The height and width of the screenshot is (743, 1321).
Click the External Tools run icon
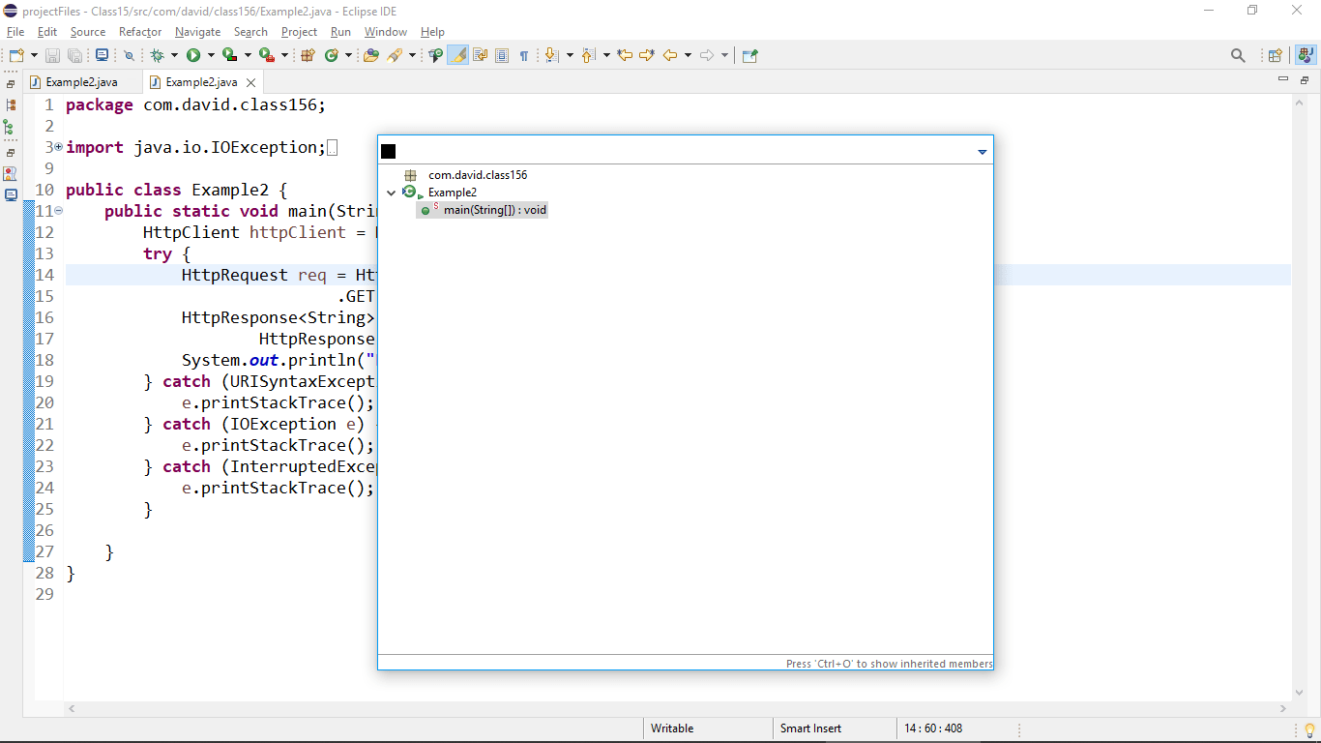tap(266, 55)
